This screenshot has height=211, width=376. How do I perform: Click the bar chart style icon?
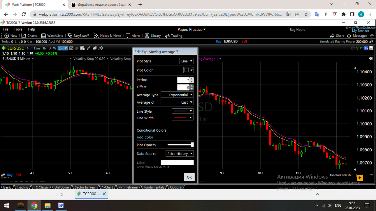(77, 48)
